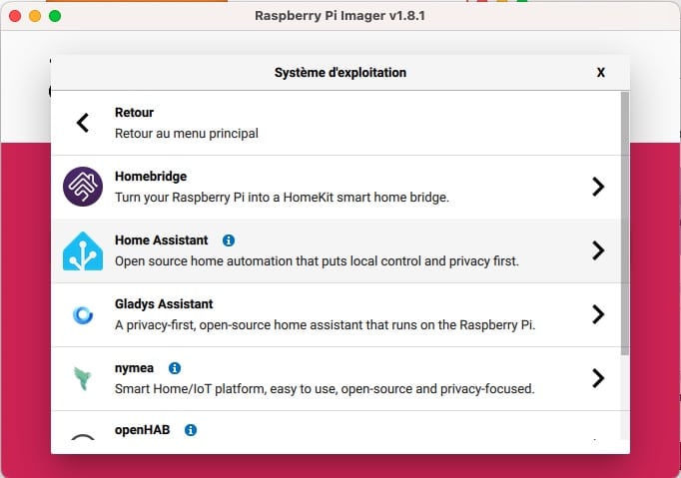
Task: Click the Gladys Assistant logo icon
Action: point(83,315)
